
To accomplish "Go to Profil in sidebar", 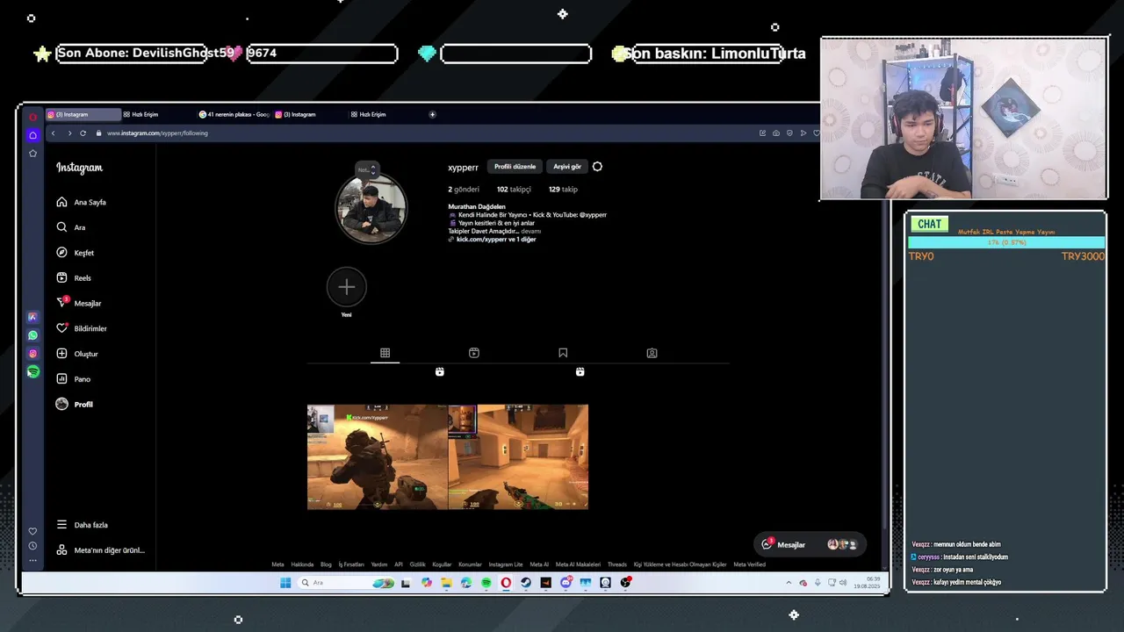I will click(x=74, y=405).
